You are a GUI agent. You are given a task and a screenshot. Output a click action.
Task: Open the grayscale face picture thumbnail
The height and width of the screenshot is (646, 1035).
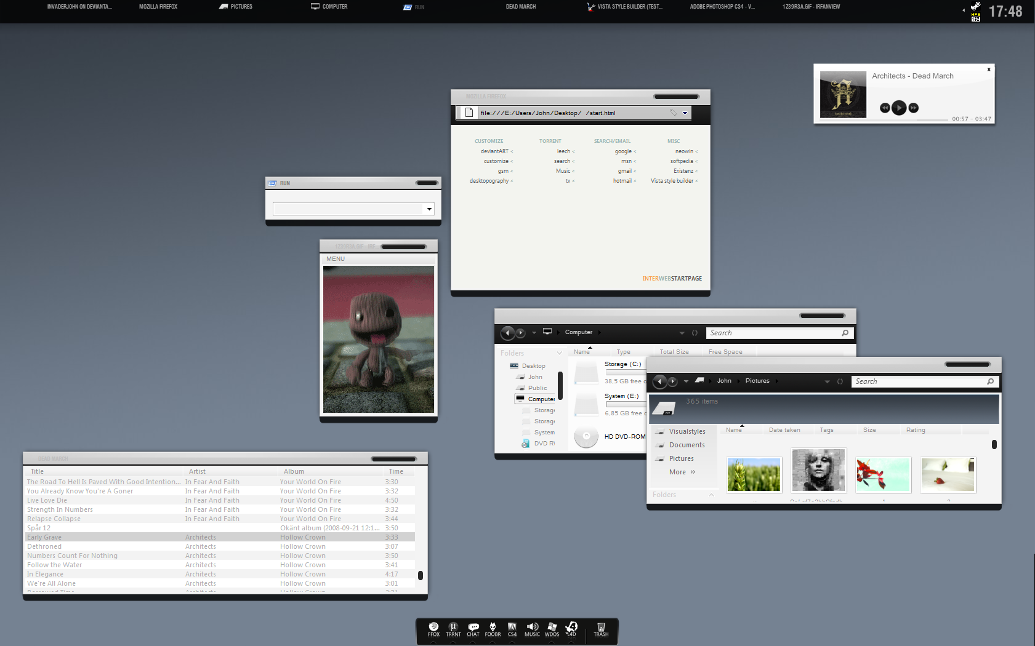tap(818, 471)
